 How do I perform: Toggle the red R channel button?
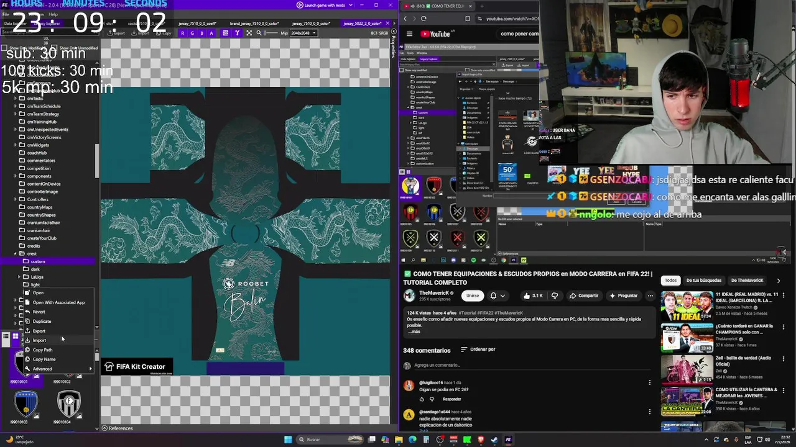(x=182, y=33)
